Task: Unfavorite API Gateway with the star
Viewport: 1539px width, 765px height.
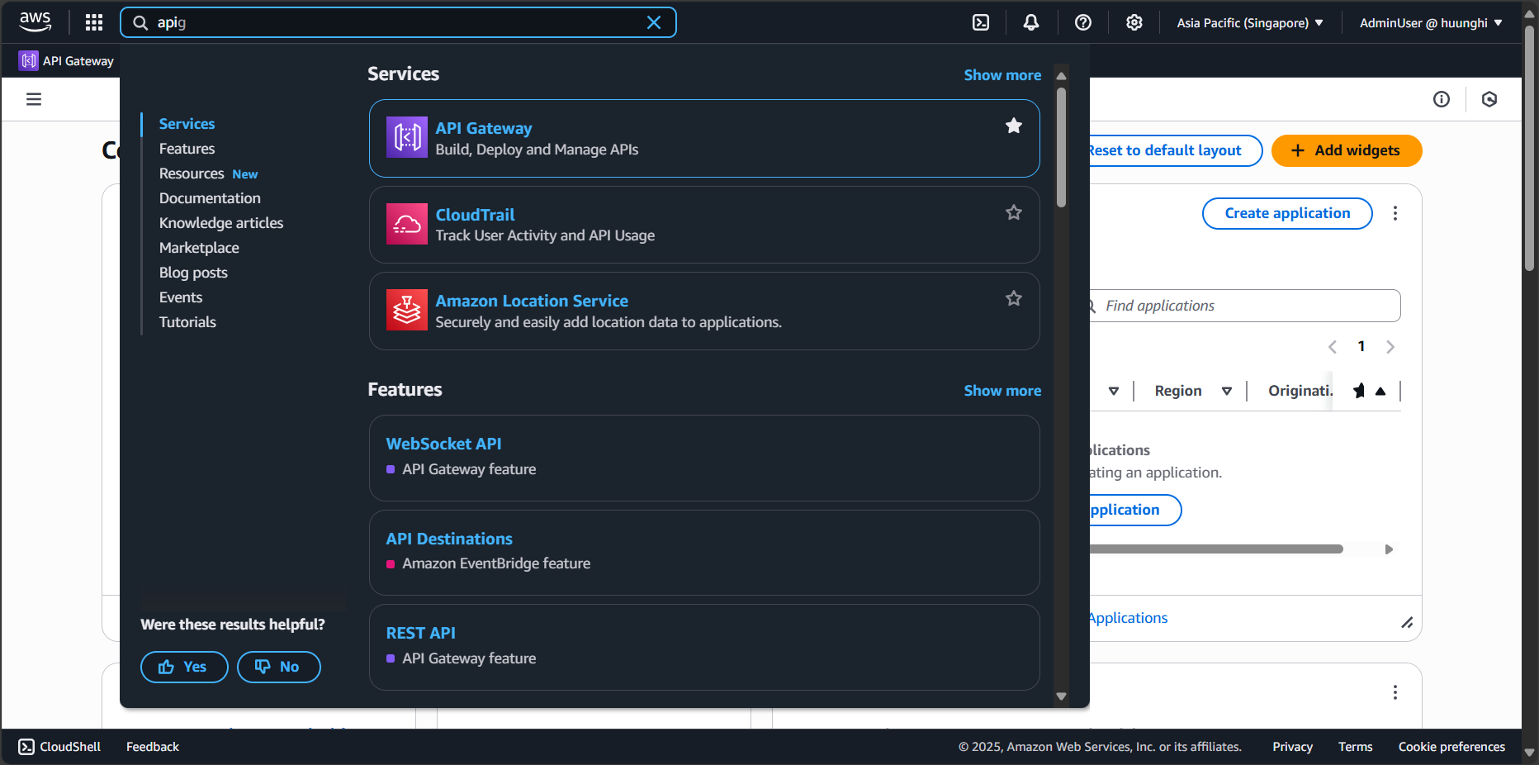Action: click(x=1014, y=126)
